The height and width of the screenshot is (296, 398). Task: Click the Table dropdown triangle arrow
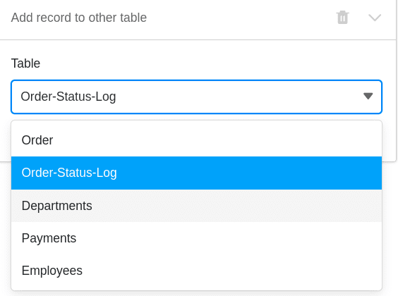(x=368, y=96)
